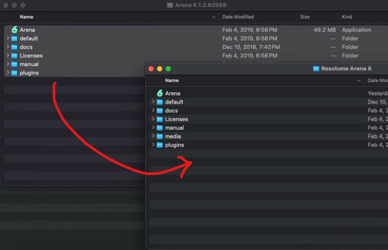This screenshot has height=250, width=388.
Task: Click Name column header in Resolume Arena 6 window
Action: click(172, 81)
